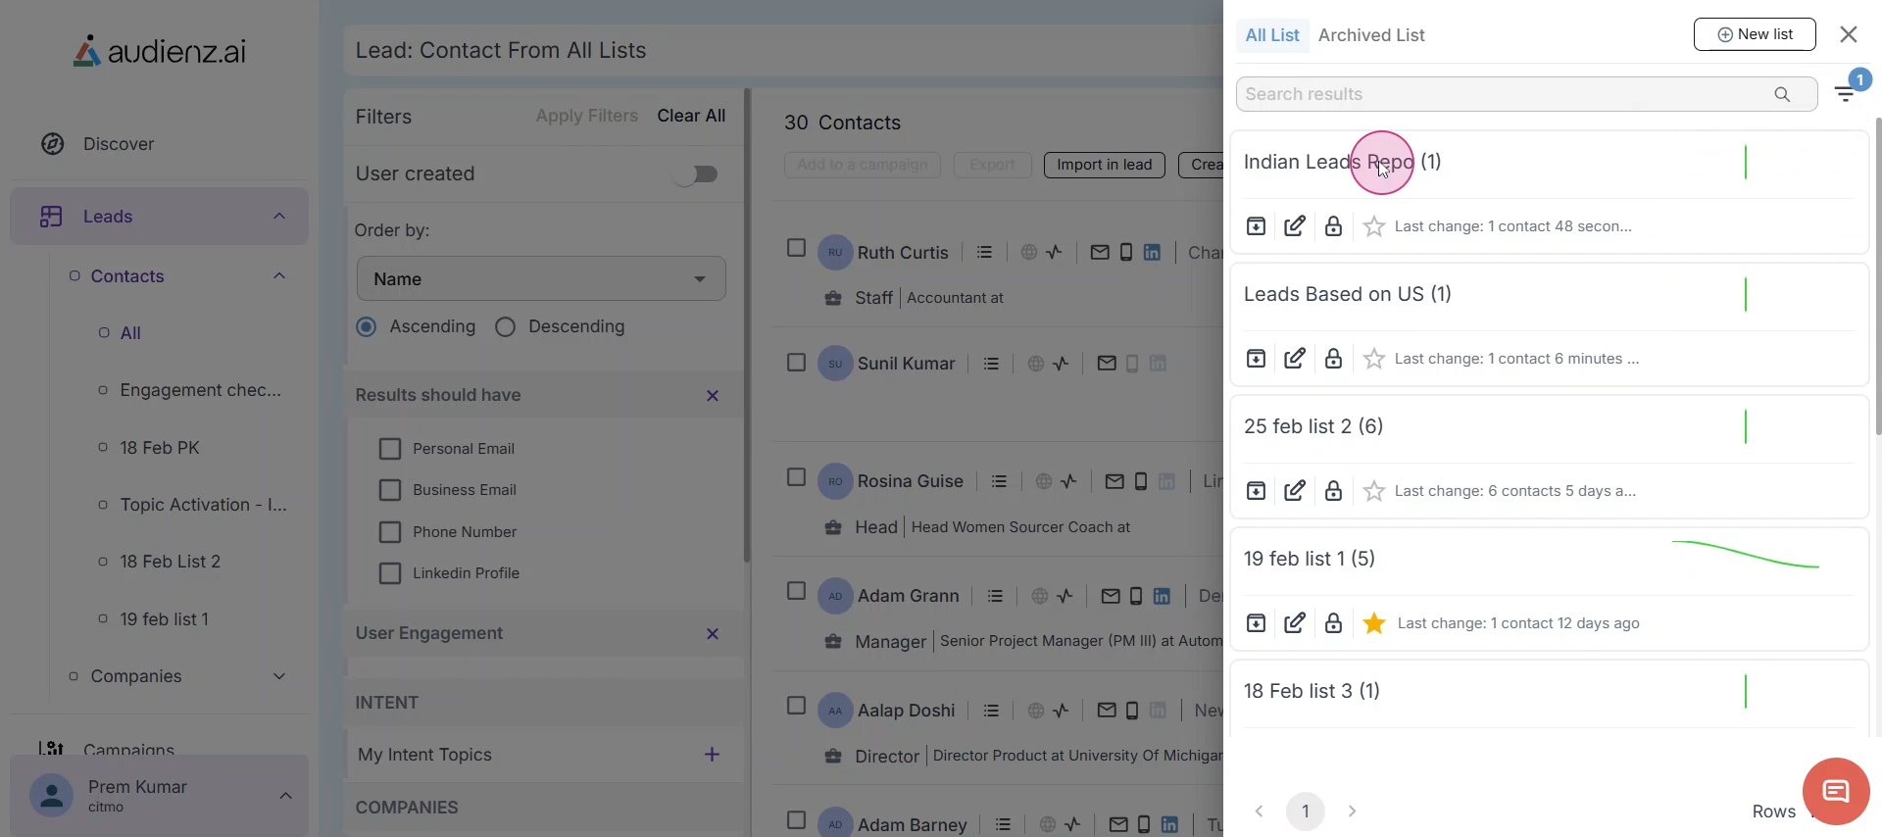Edit the 25 feb list 2

[1295, 491]
